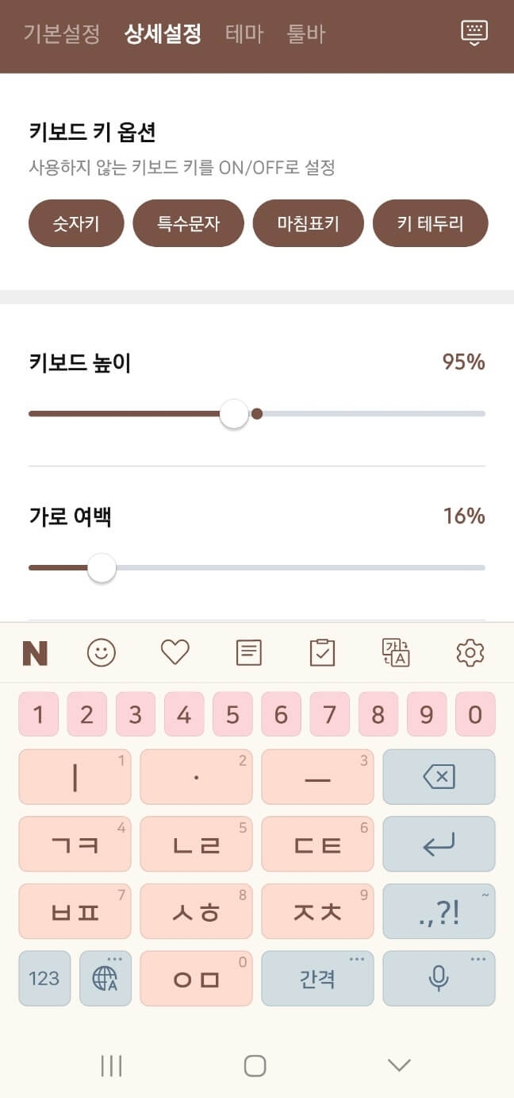
Task: Toggle the 숫자키 number key option
Action: [x=75, y=223]
